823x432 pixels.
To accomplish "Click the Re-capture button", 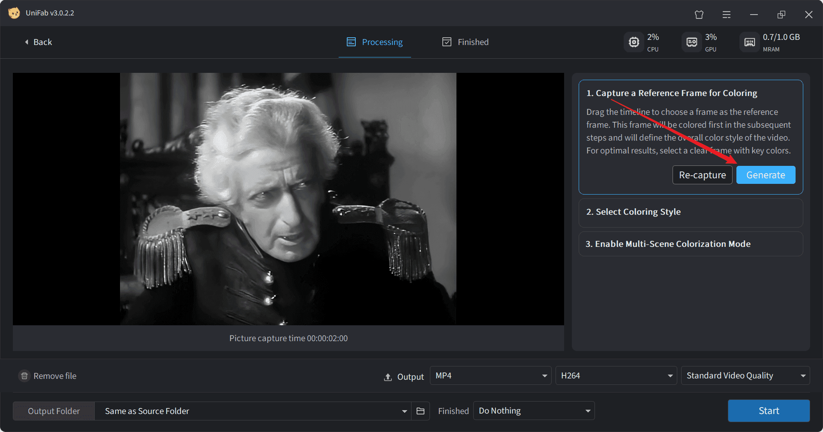I will [x=703, y=175].
